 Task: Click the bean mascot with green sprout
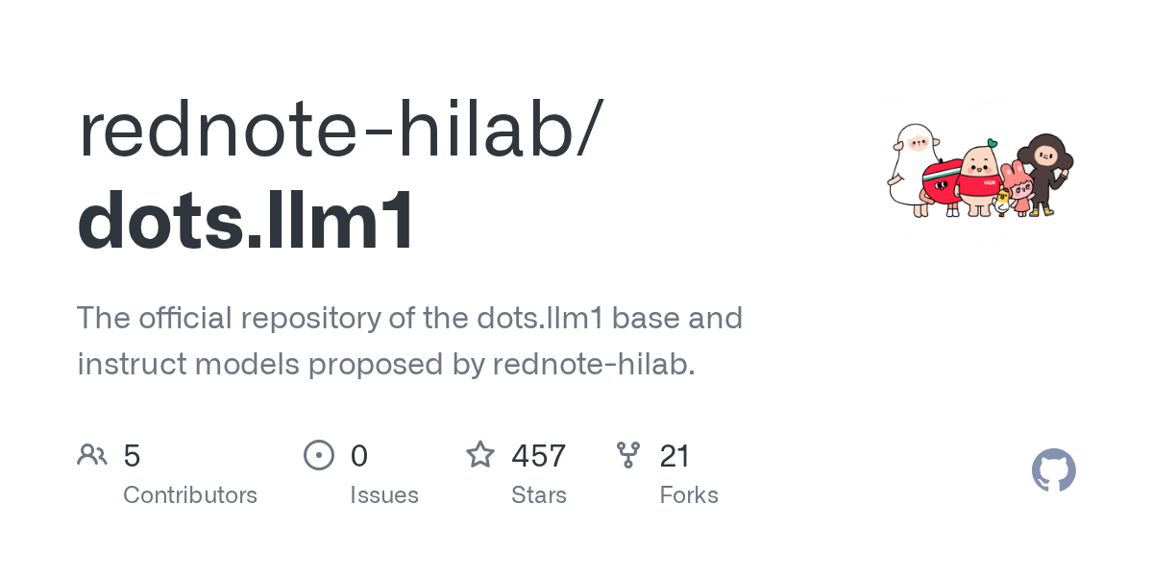980,179
